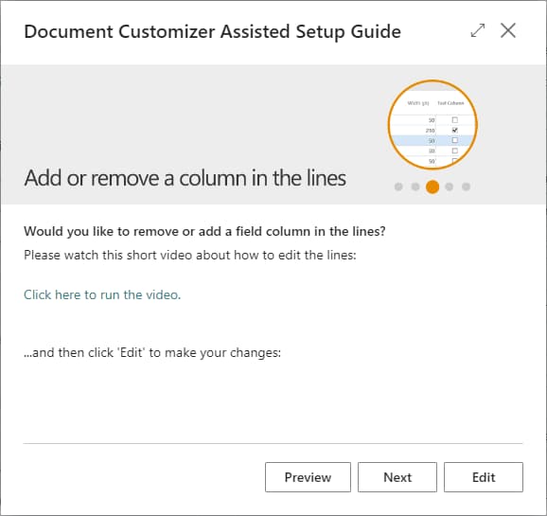
Task: Click Edit to make changes
Action: [484, 477]
